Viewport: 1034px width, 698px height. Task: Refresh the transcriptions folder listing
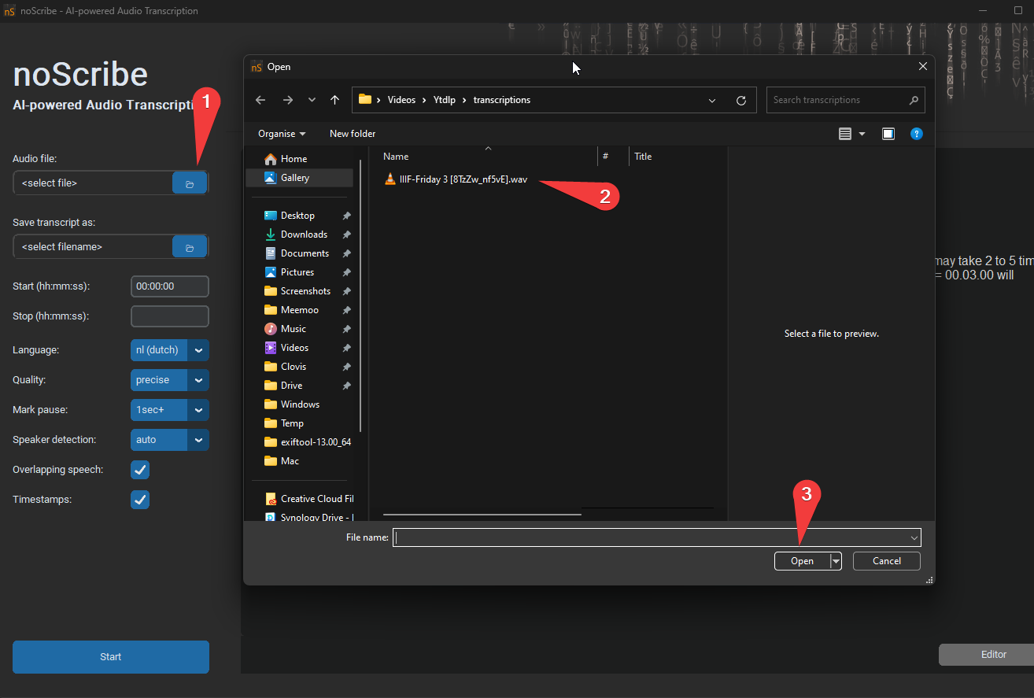coord(740,100)
